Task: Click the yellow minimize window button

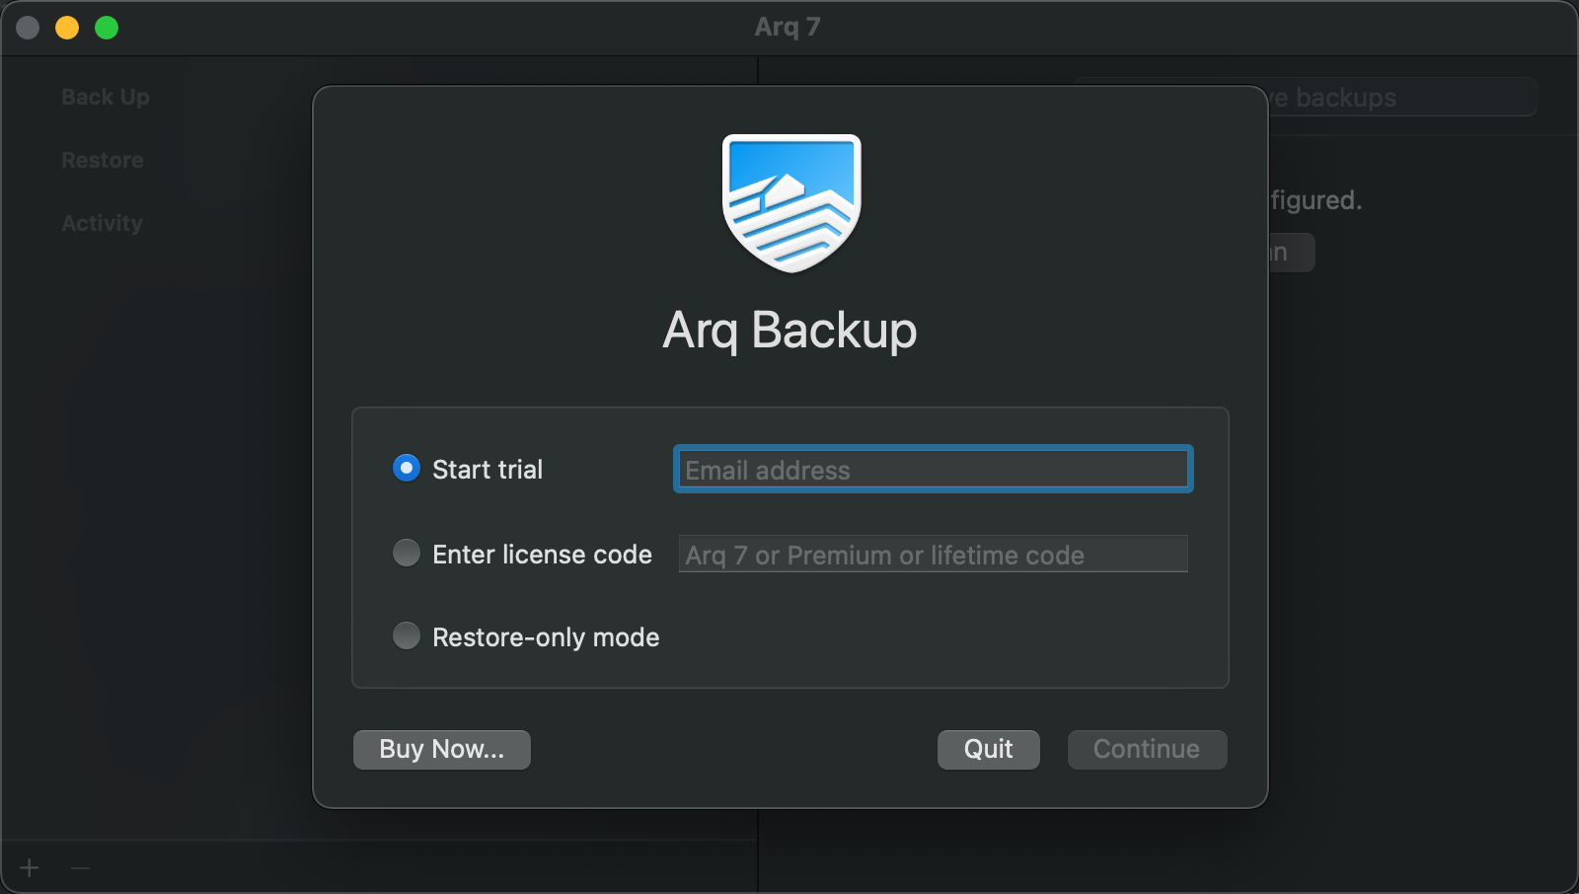Action: pos(67,28)
